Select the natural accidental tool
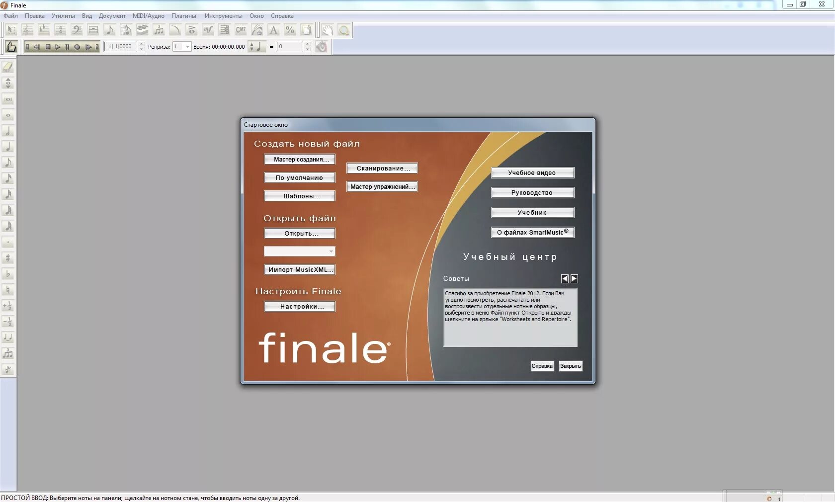835x502 pixels. tap(8, 290)
